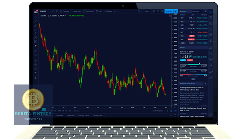
Task: Expand the Euro / U.S. Dollar legend dropdown
Action: coord(65,15)
